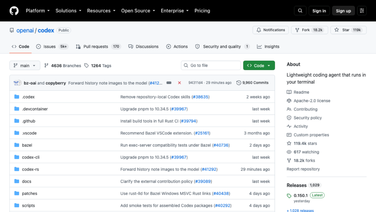376x212 pixels.
Task: Open the patches folder icon
Action: [x=17, y=193]
